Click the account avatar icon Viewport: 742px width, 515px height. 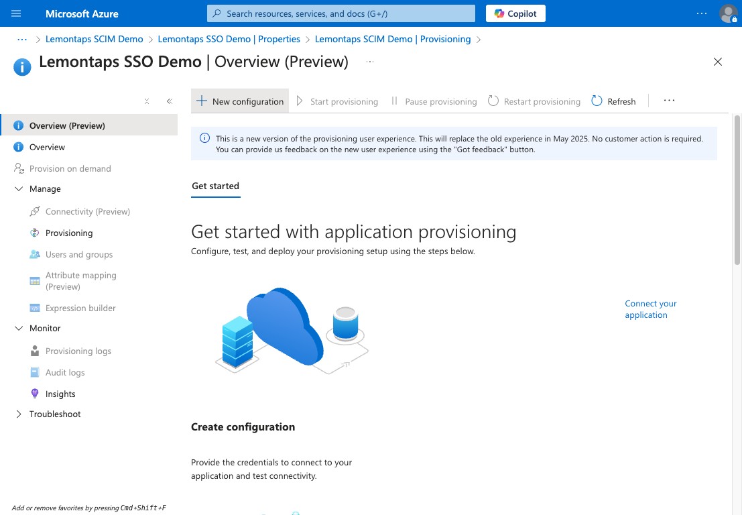point(728,13)
